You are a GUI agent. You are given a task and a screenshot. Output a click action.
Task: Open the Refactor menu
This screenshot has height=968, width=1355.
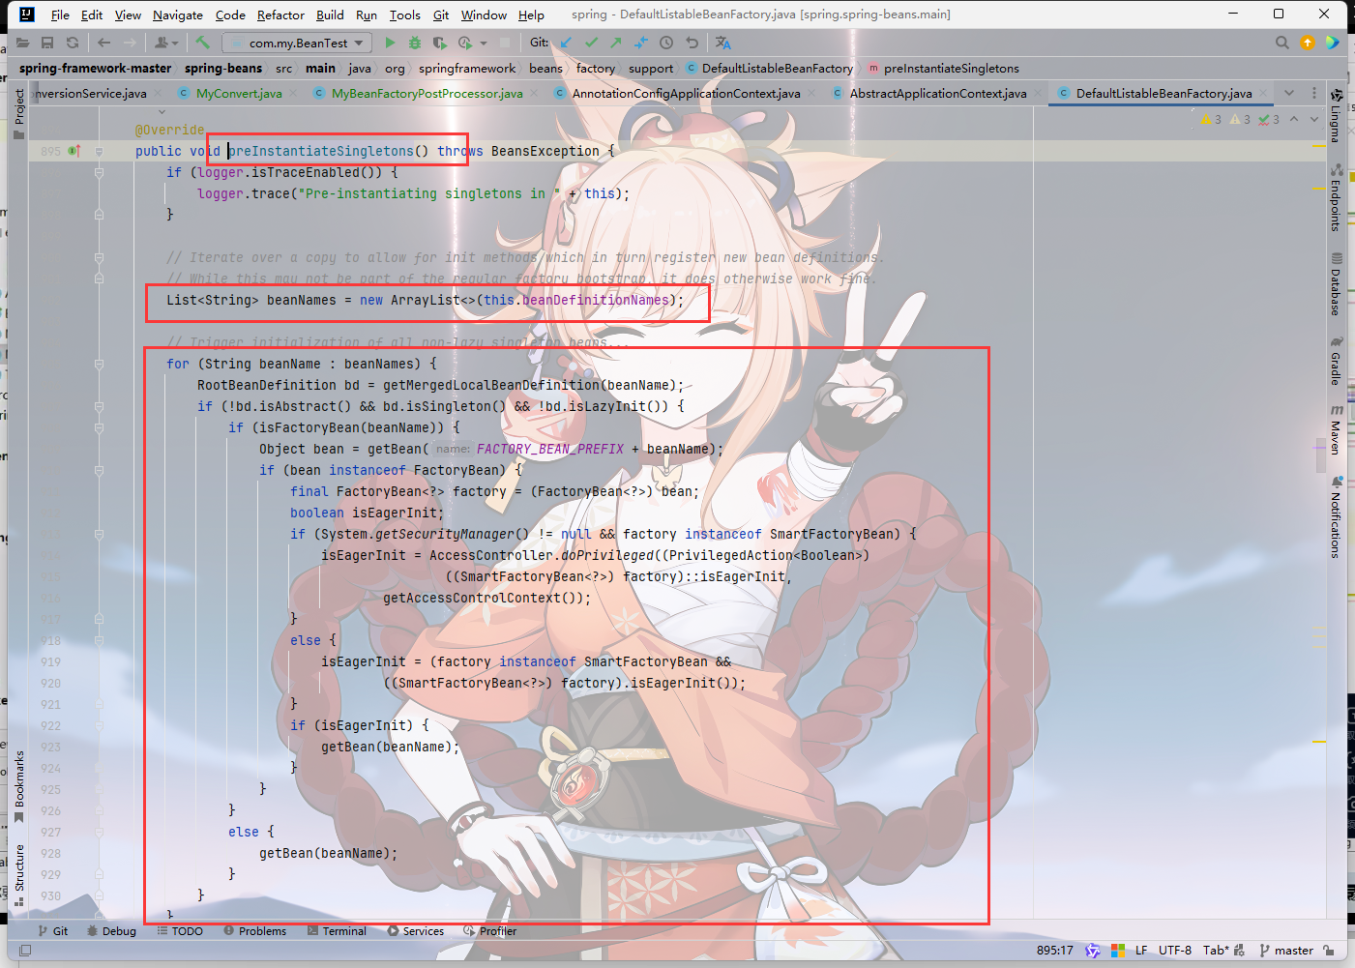click(x=280, y=15)
